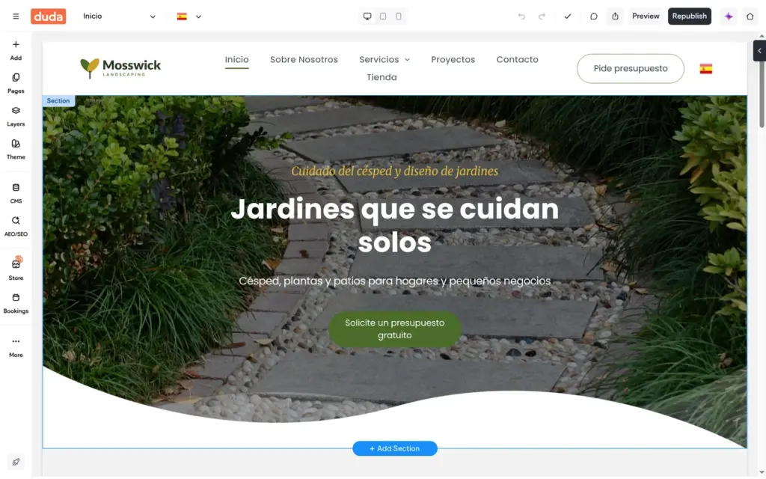Open the Theme panel

16,150
